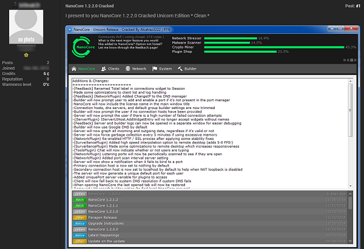Select the NanoCore 1.2.1.1 patch entry
364x249 pixels.
(210, 205)
